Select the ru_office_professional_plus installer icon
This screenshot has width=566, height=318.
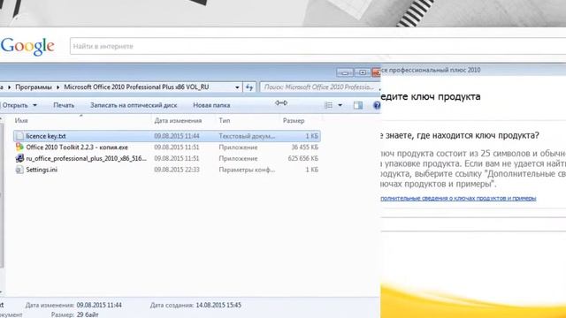(x=19, y=158)
